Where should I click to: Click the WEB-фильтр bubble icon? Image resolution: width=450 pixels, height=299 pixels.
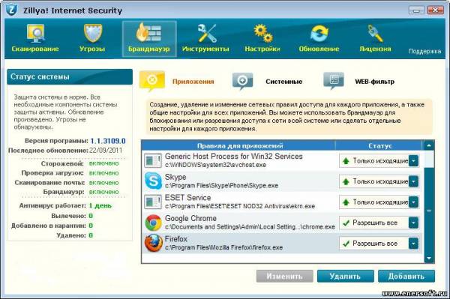point(334,81)
